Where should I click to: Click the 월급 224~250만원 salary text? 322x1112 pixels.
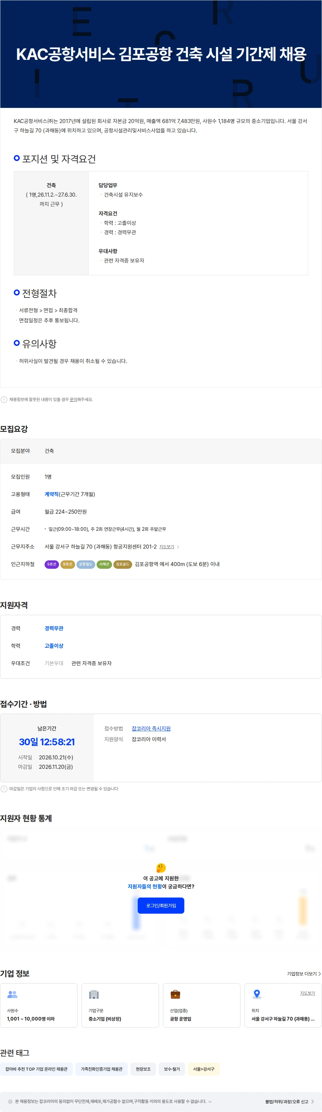click(x=66, y=512)
